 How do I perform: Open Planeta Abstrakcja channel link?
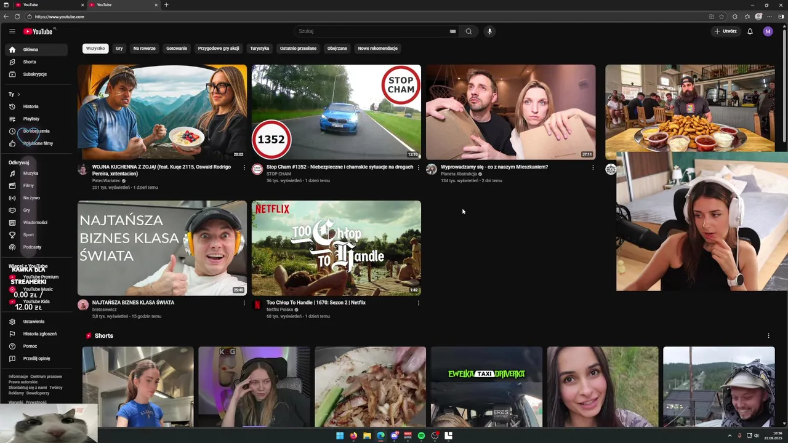click(459, 174)
